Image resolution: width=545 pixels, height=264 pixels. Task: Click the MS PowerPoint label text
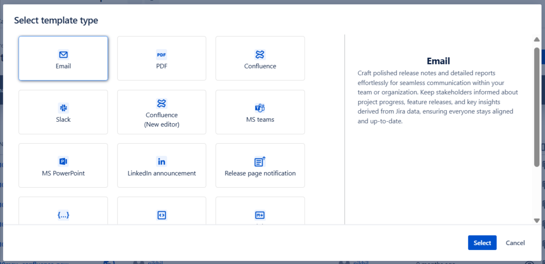pos(63,173)
